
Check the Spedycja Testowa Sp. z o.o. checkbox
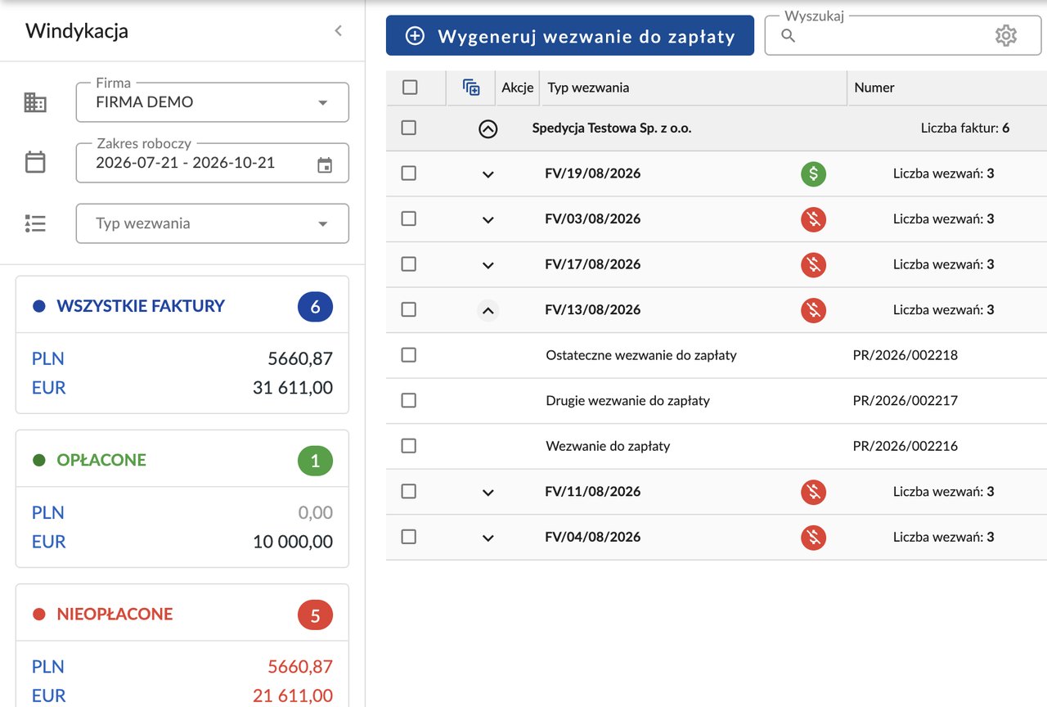coord(409,128)
